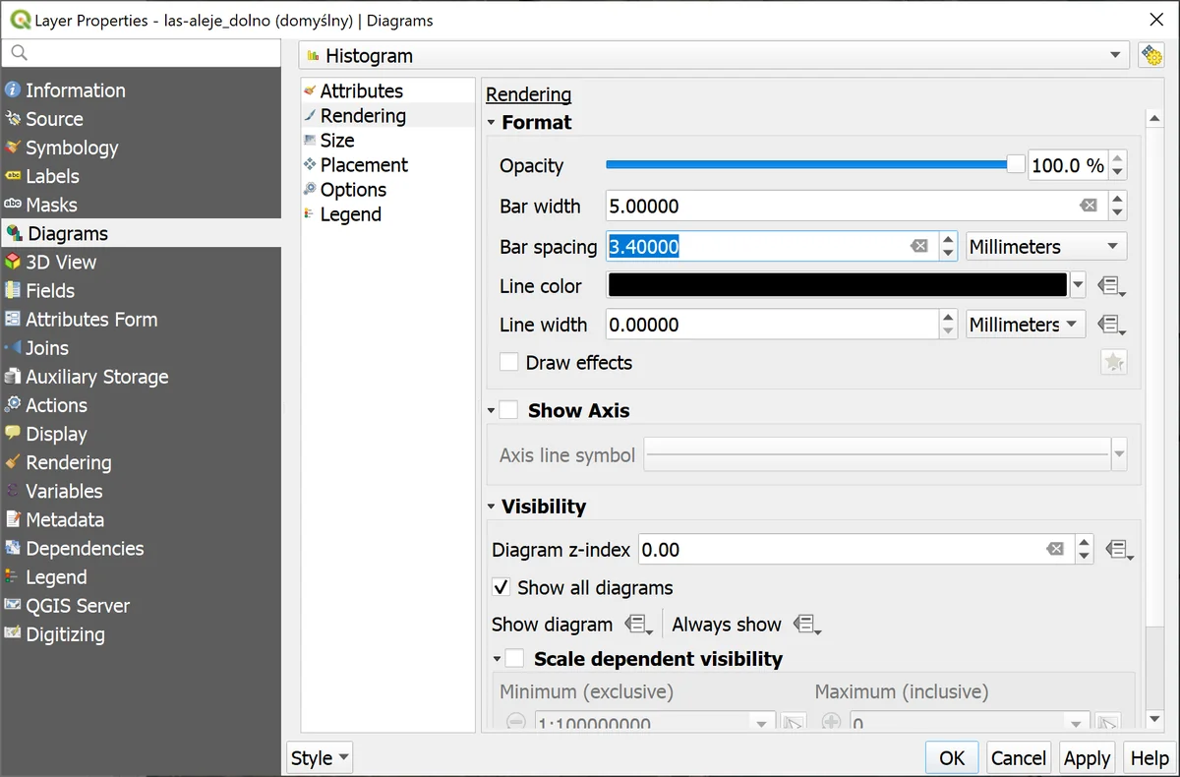Clear the Bar width value with its clear icon
The image size is (1180, 777).
pos(1088,207)
